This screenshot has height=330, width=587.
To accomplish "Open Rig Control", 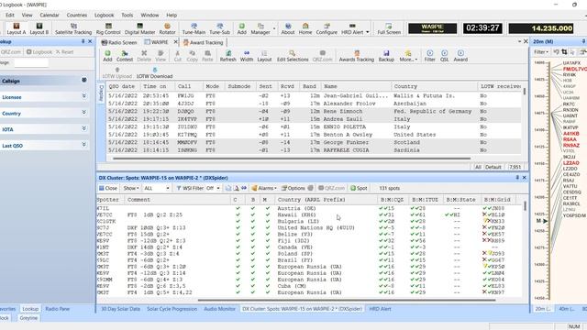I will pos(108,28).
